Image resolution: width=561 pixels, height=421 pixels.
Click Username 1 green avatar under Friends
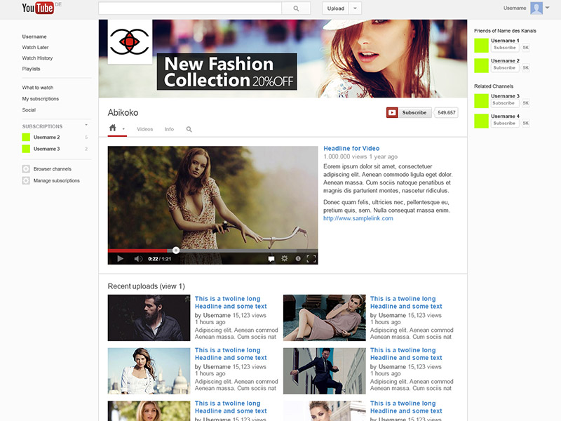[x=481, y=46]
